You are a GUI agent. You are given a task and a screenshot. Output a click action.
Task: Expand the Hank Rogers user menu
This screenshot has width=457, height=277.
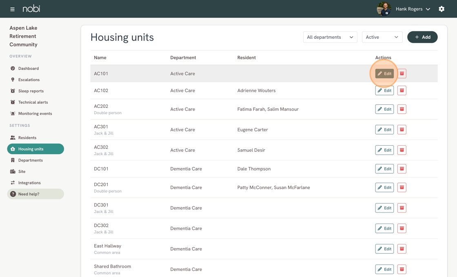pyautogui.click(x=413, y=9)
